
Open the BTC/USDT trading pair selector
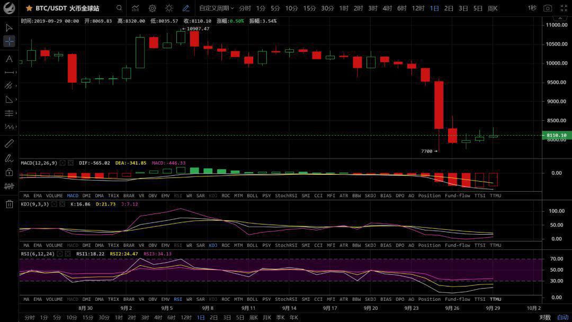(67, 8)
